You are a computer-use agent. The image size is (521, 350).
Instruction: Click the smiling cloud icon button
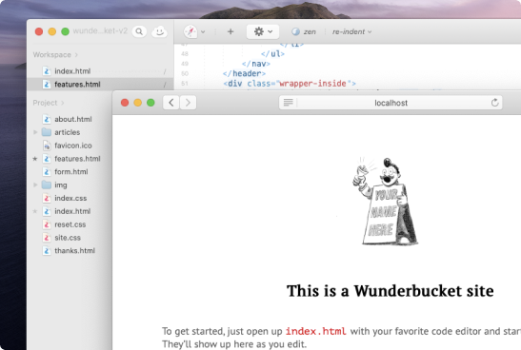click(159, 31)
